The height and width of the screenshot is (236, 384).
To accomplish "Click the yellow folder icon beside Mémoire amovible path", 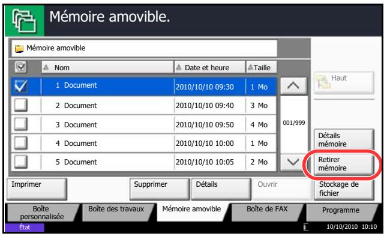I will point(19,49).
